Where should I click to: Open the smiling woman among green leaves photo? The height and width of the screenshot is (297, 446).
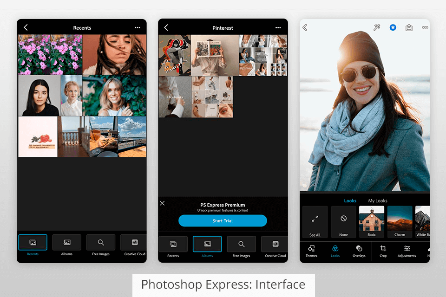[x=115, y=96]
